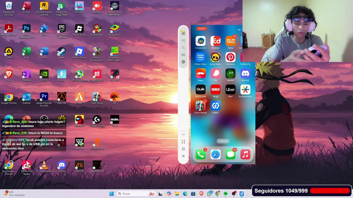
Task: Open WhatsApp from the taskbar
Action: (x=209, y=194)
